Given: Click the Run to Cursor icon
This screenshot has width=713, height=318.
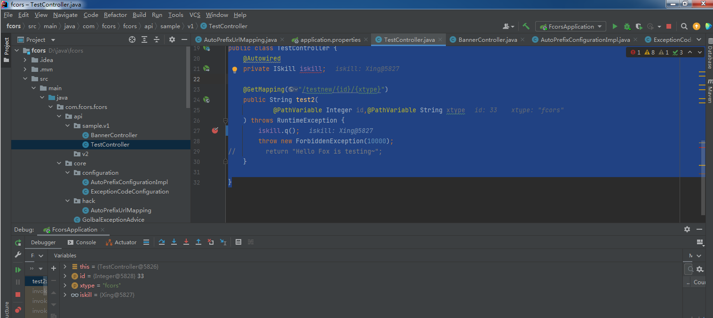Looking at the screenshot, I should tap(223, 242).
